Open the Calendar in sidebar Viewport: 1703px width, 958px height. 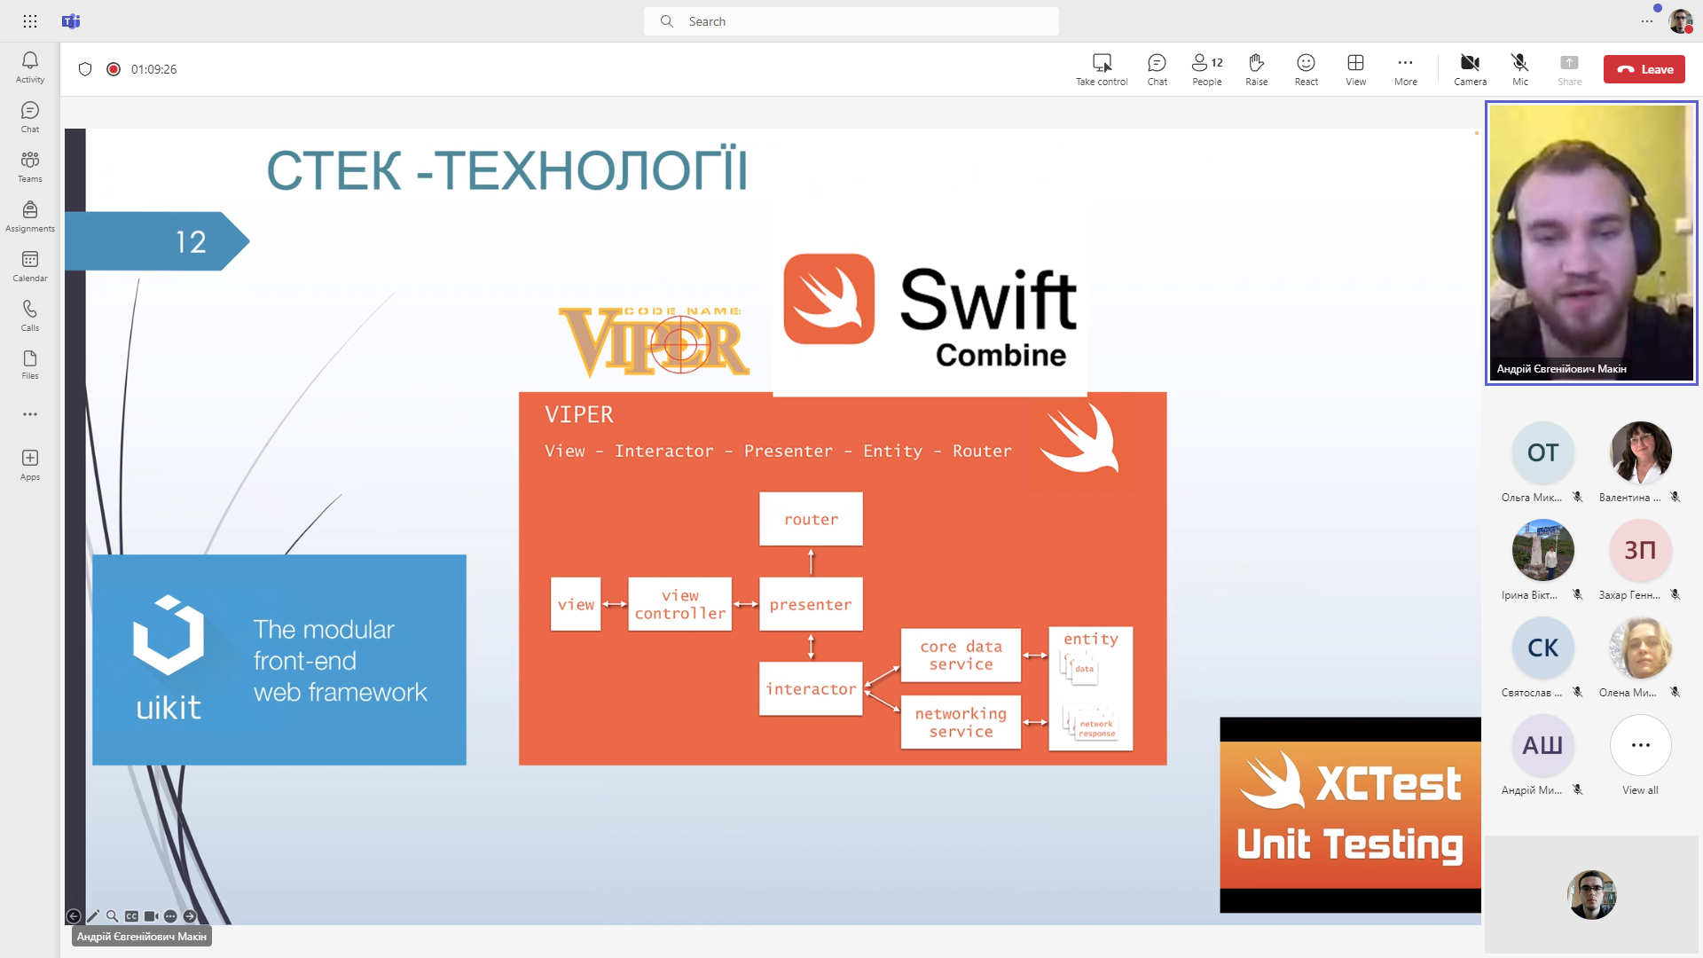(x=29, y=265)
